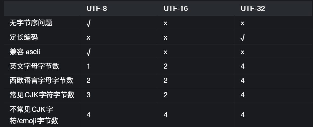The height and width of the screenshot is (127, 313).
Task: Click UTF-32 x in 兼容 ascii row
Action: pos(242,52)
